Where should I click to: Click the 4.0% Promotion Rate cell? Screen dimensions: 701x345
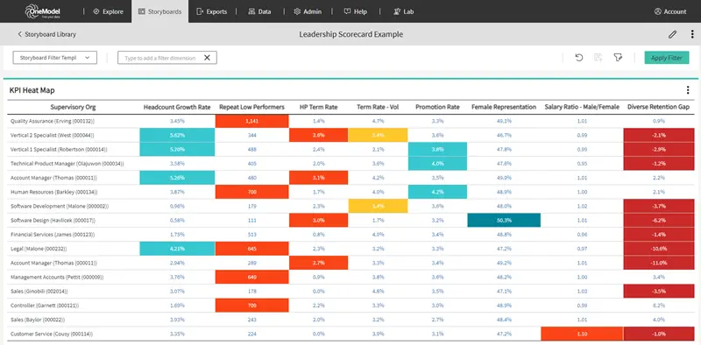click(x=437, y=164)
